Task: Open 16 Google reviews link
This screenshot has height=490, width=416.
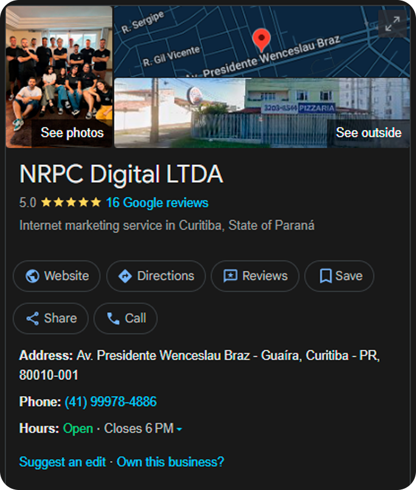Action: [x=157, y=203]
